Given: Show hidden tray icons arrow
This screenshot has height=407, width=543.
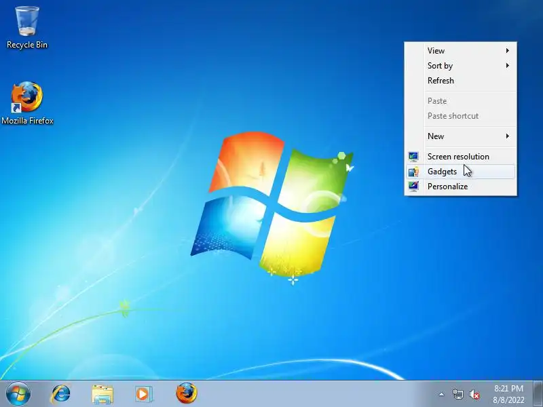Looking at the screenshot, I should click(x=441, y=394).
